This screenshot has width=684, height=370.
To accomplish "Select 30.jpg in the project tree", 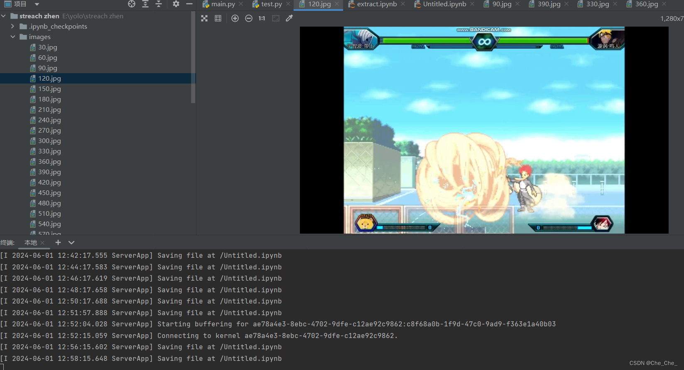I will pyautogui.click(x=47, y=47).
